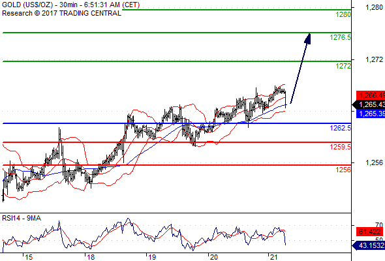The height and width of the screenshot is (261, 385).
Task: Click the blue 1262.5 pivot level label
Action: [341, 128]
